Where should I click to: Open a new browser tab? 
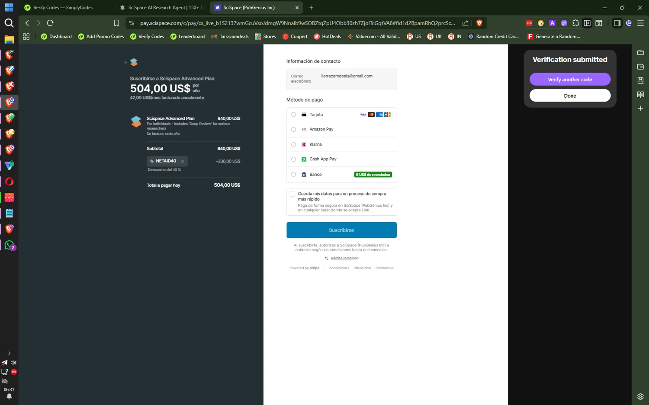[x=311, y=7]
